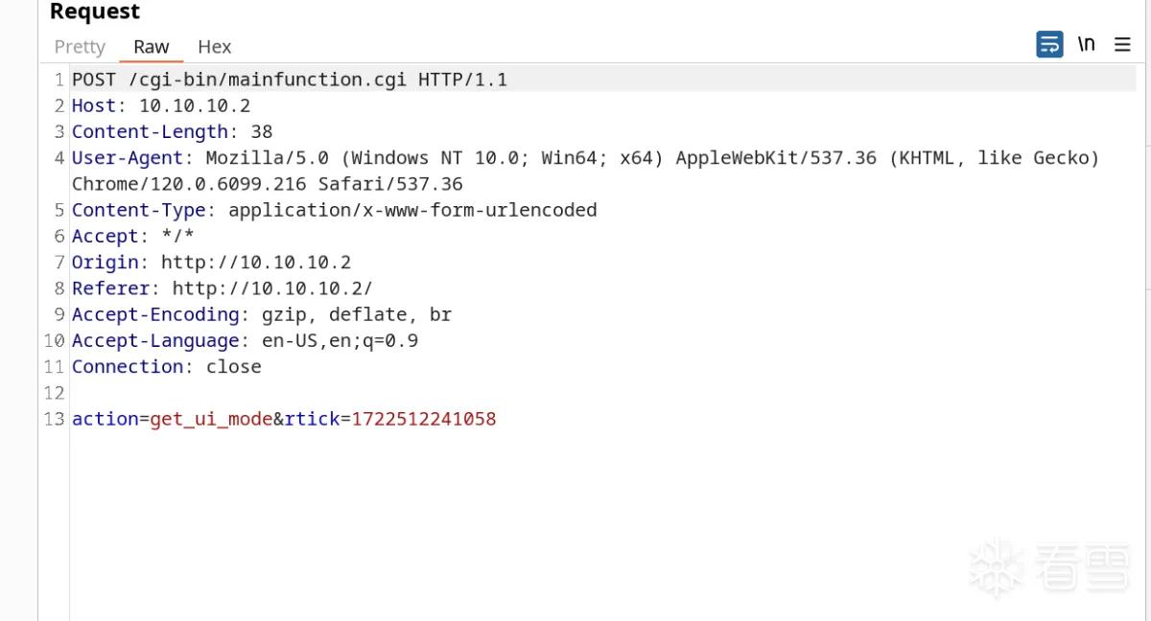
Task: Click the Connection close header
Action: (x=167, y=366)
